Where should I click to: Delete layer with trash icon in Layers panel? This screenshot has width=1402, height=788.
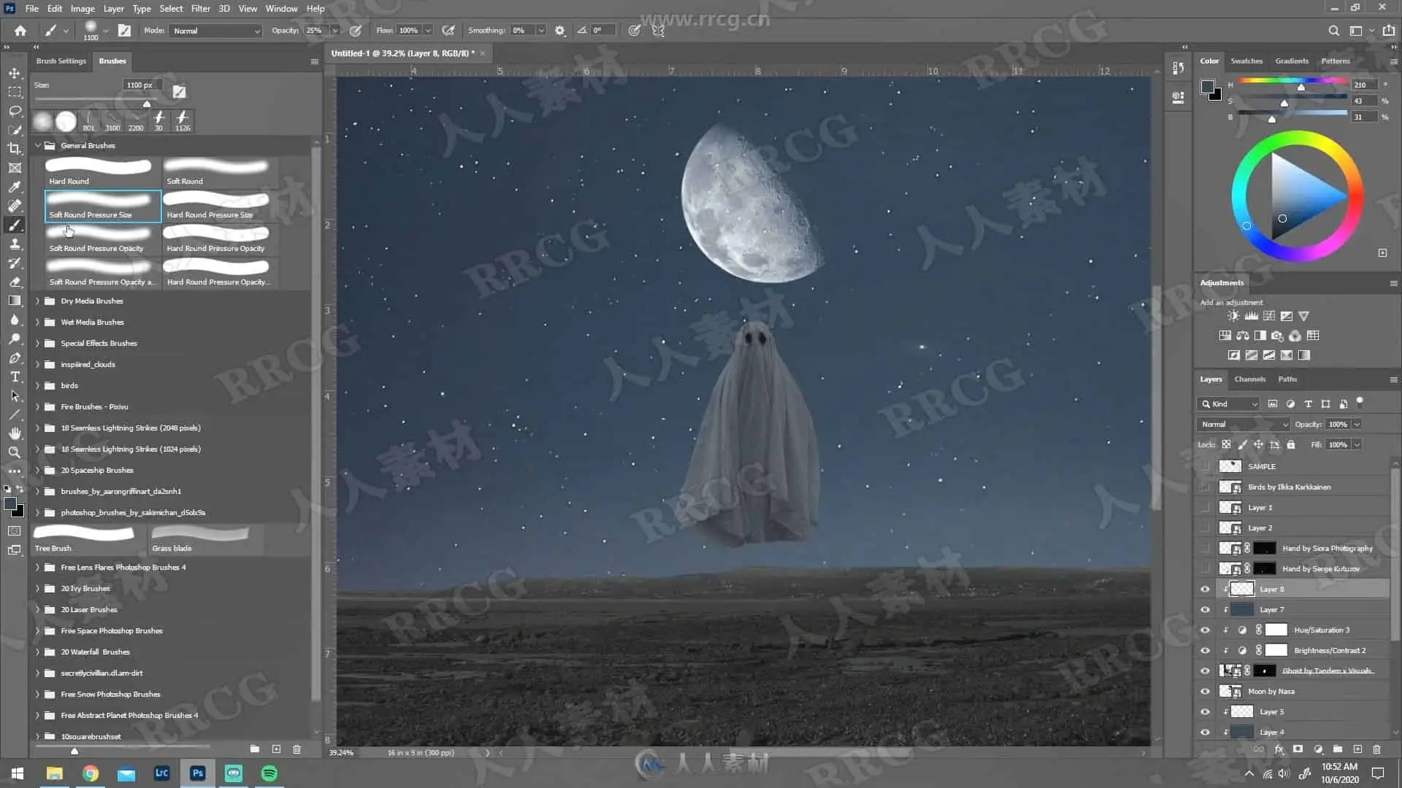pyautogui.click(x=1376, y=749)
